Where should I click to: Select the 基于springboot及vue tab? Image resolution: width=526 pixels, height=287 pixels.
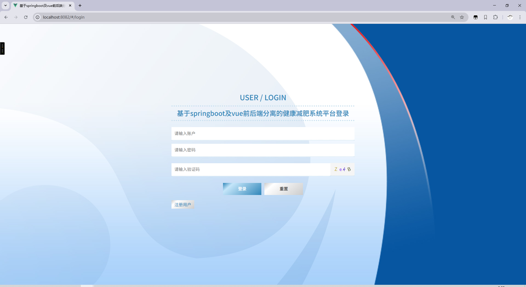click(42, 5)
